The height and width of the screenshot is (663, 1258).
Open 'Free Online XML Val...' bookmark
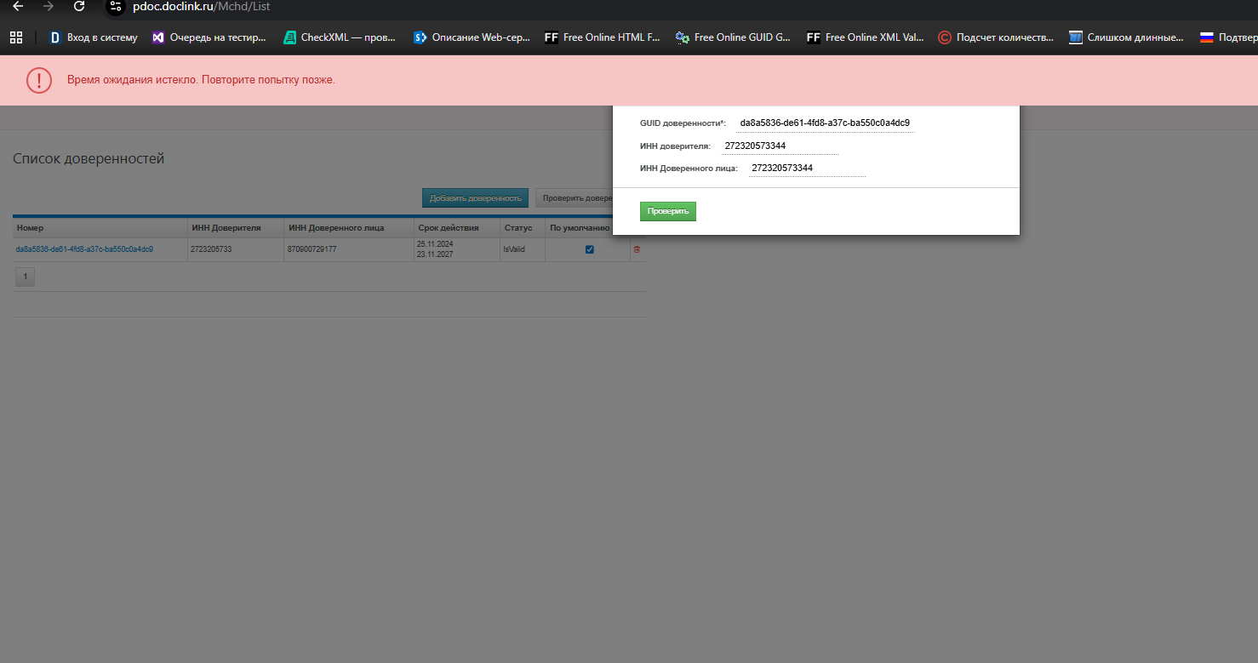(x=865, y=37)
